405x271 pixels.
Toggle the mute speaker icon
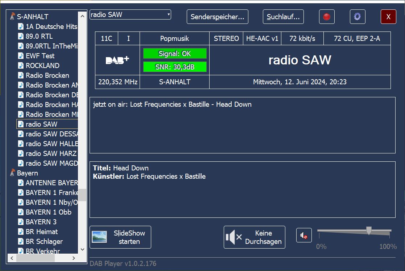[x=304, y=236]
